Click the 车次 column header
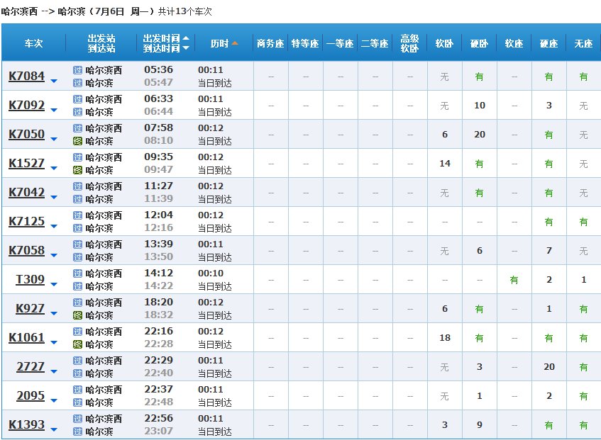This screenshot has width=601, height=440. click(33, 43)
